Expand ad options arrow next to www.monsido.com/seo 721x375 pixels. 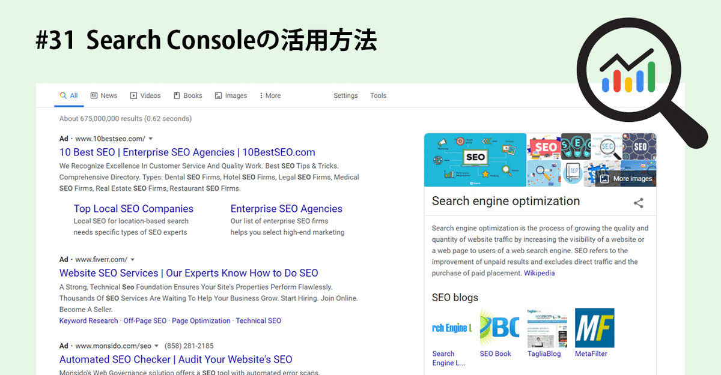(x=156, y=346)
